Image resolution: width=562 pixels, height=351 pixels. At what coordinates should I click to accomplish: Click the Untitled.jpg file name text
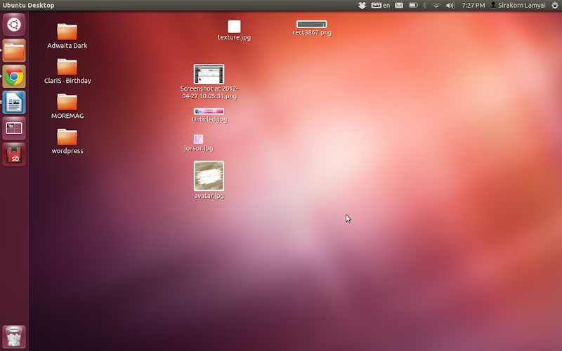pyautogui.click(x=209, y=119)
